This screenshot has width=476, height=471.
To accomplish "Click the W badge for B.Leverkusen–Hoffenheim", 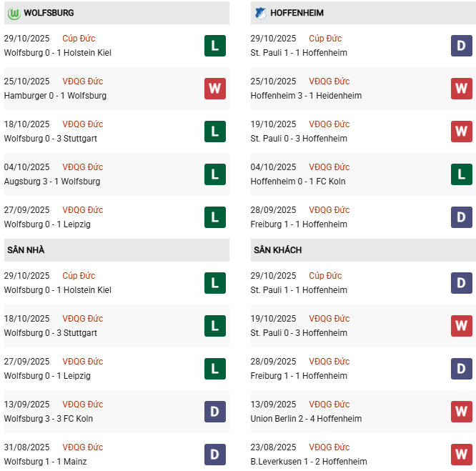I will click(x=461, y=455).
